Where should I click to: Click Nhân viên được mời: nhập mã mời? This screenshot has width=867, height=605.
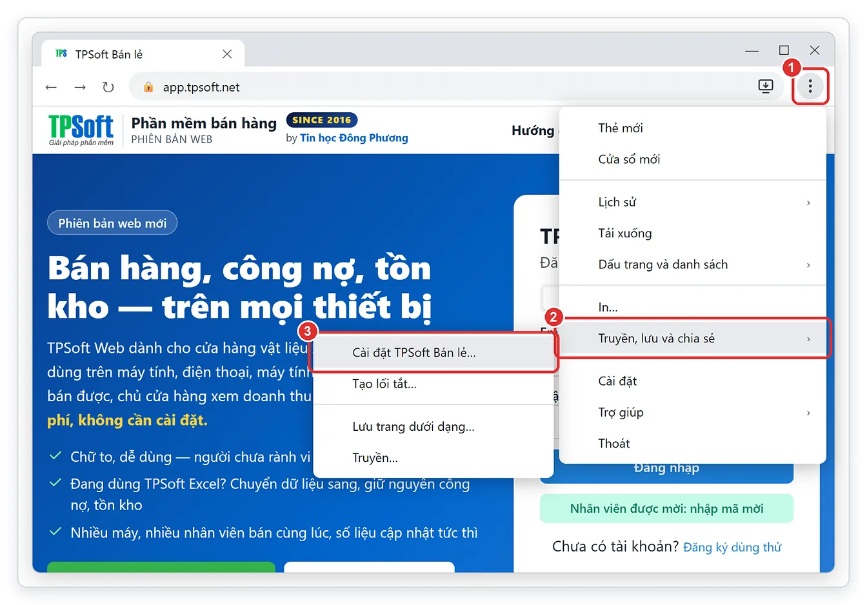[x=666, y=508]
